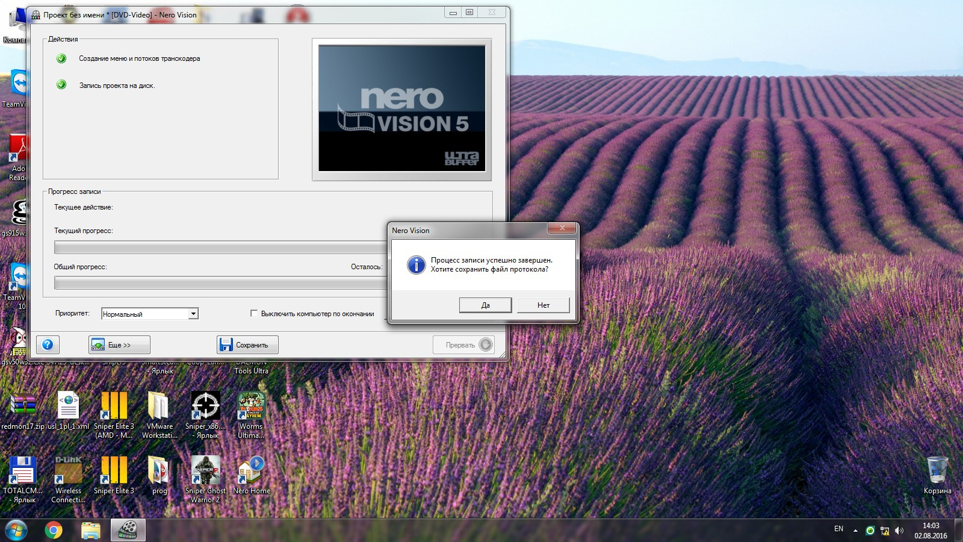Click the blue help question-mark button
963x542 pixels.
click(x=48, y=344)
